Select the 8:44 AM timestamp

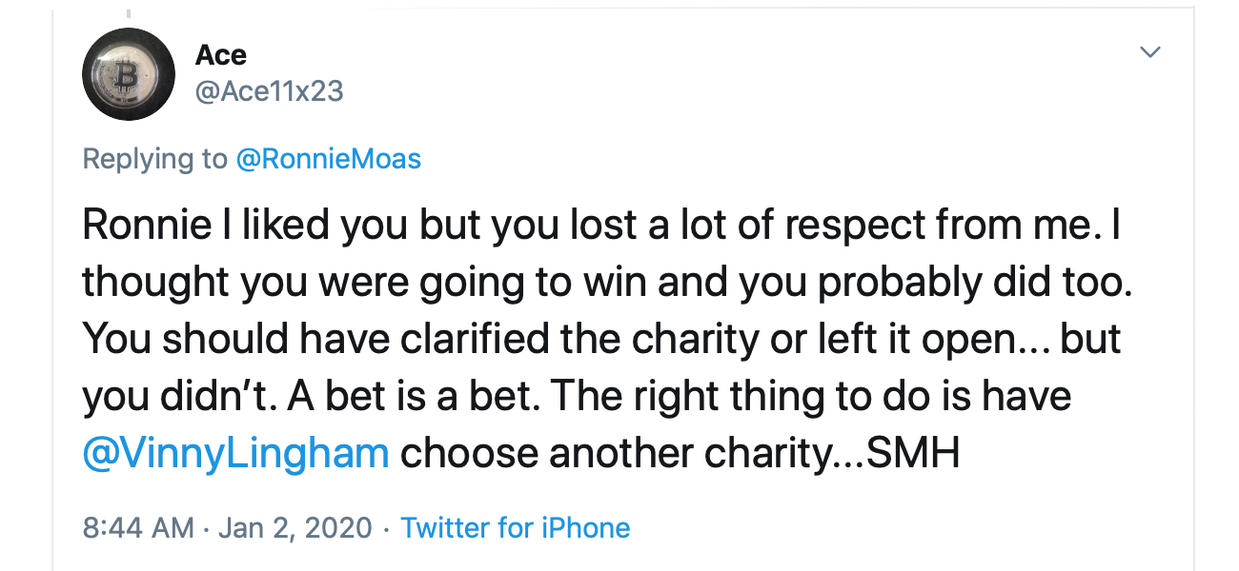(x=138, y=527)
